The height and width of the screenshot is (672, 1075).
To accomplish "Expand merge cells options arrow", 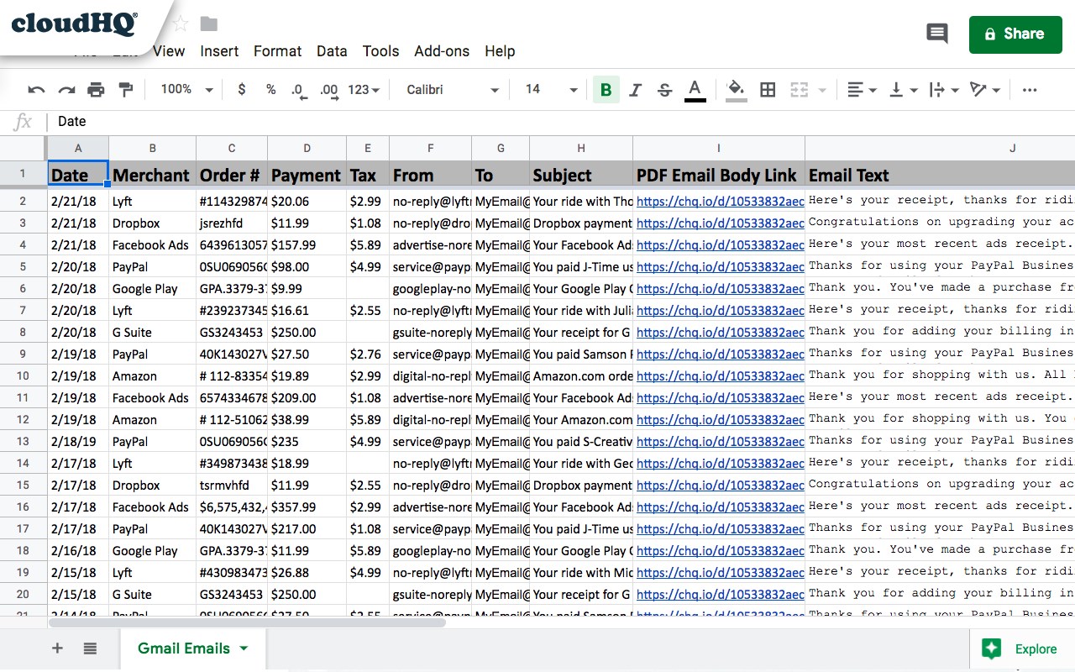I will coord(822,90).
